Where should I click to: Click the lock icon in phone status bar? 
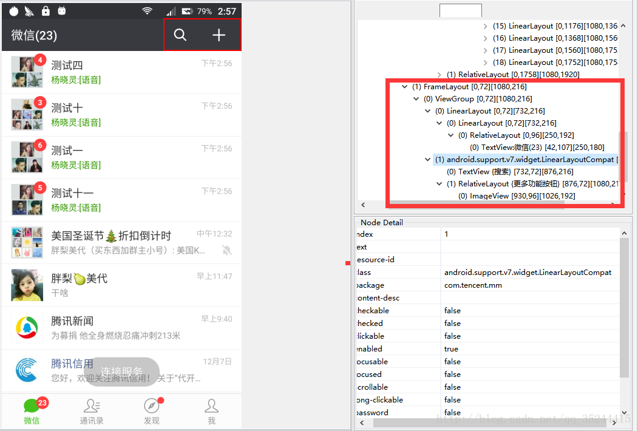[x=46, y=11]
